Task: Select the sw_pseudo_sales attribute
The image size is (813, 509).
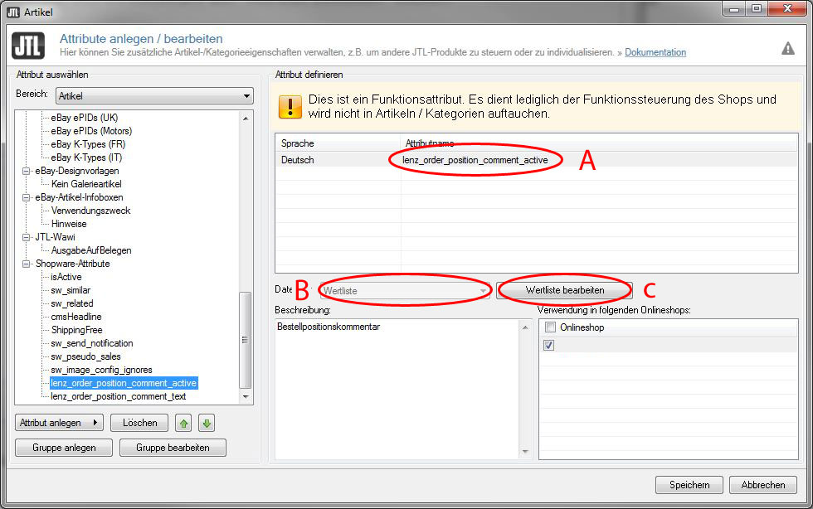Action: point(85,356)
